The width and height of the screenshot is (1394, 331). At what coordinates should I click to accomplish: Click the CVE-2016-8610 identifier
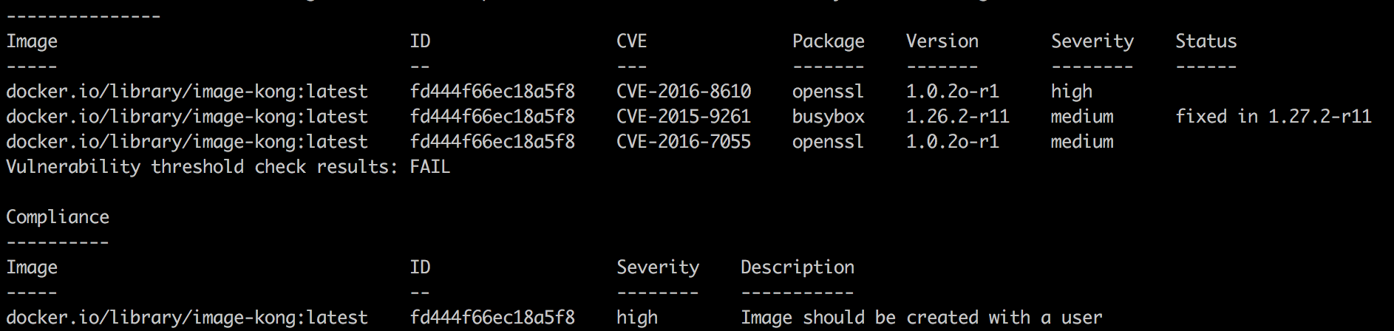point(684,92)
